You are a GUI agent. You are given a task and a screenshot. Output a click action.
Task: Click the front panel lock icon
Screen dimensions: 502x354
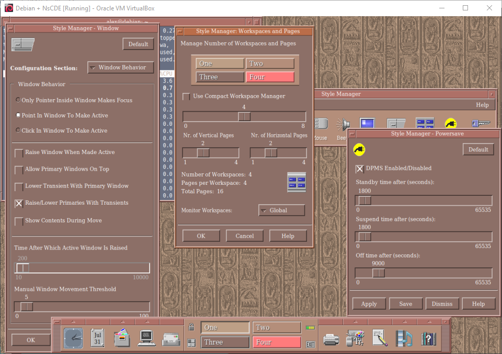tap(191, 327)
